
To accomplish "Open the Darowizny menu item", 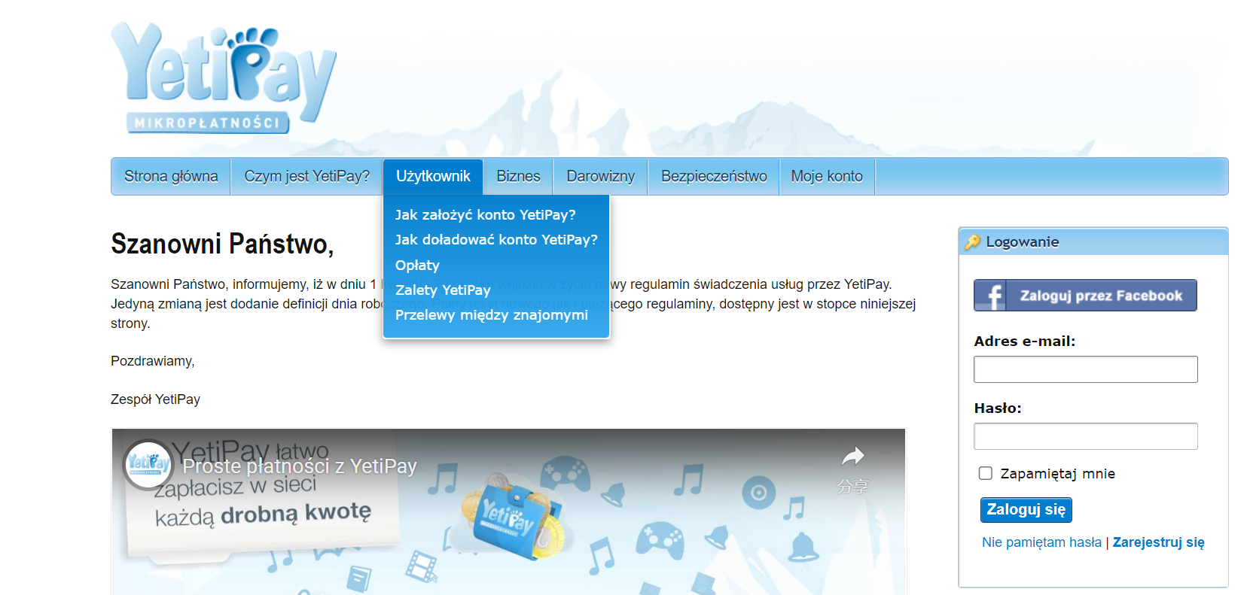I will coord(600,176).
